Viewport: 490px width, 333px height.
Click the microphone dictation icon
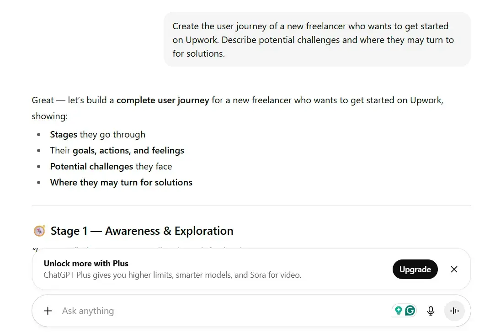tap(430, 311)
